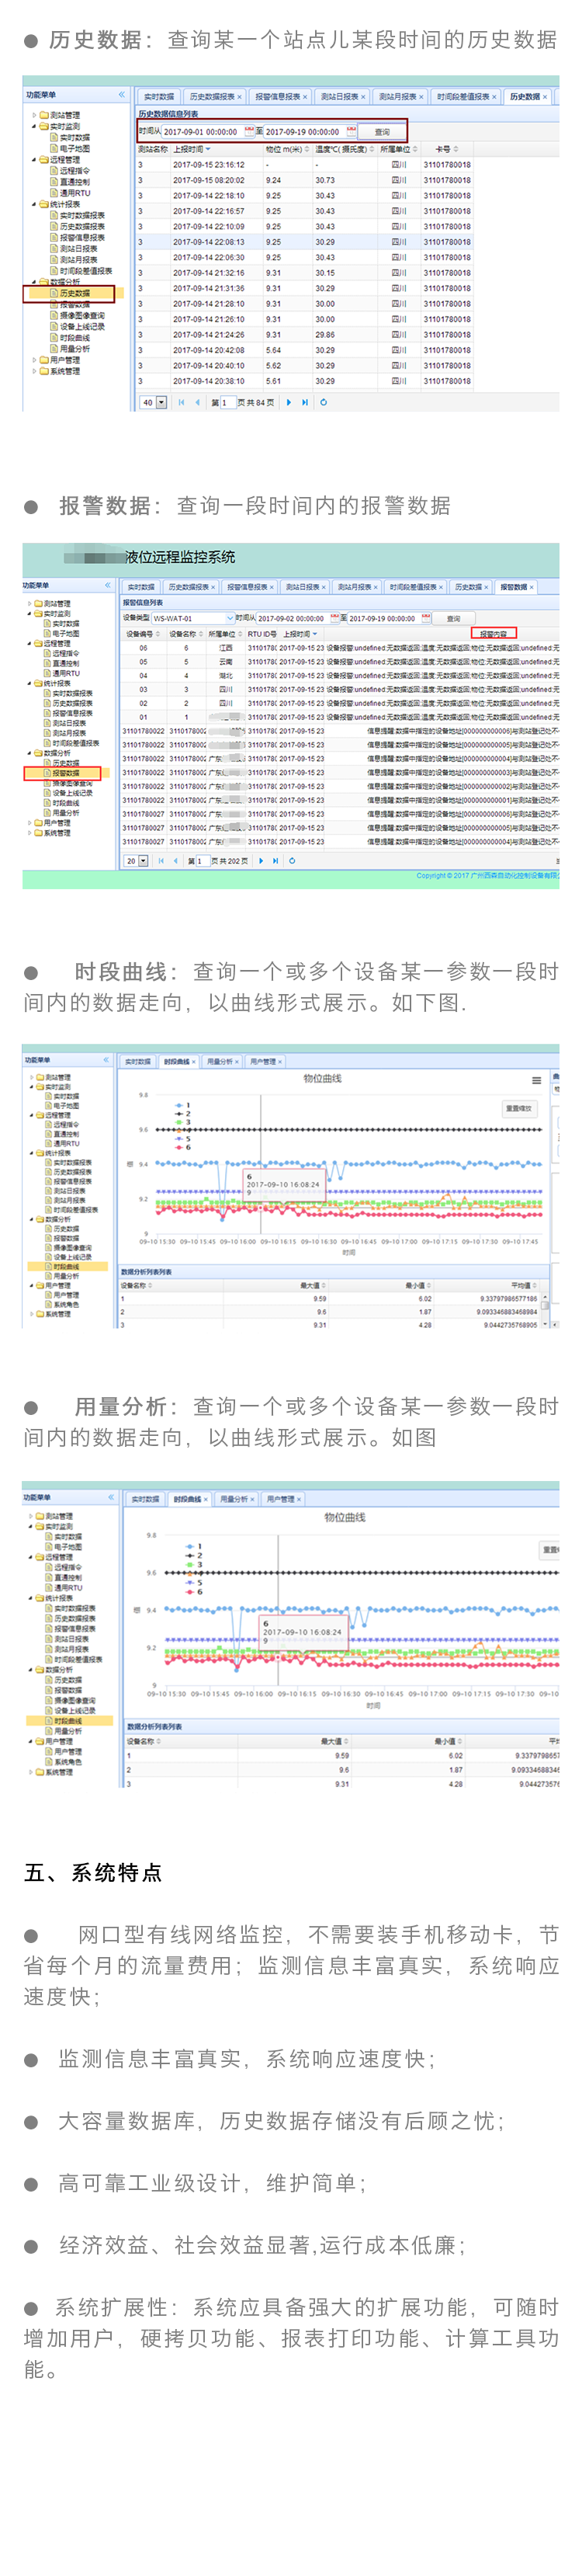Collapse 功能菜单 panel above 历史数据信息列表 screenshot
This screenshot has width=582, height=2576.
[122, 95]
